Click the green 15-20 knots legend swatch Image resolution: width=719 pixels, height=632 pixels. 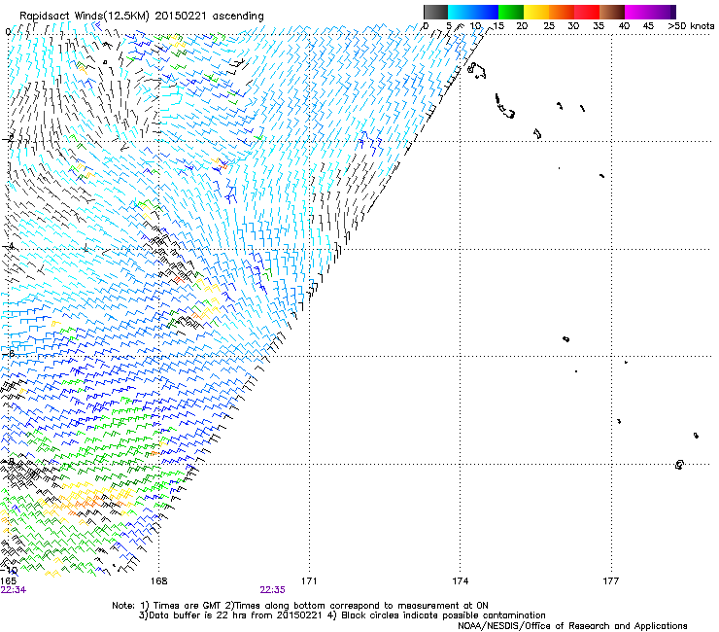(x=511, y=12)
